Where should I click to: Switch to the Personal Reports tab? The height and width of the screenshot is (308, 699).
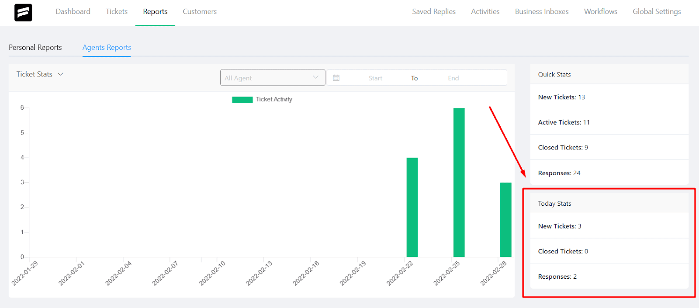click(x=35, y=47)
